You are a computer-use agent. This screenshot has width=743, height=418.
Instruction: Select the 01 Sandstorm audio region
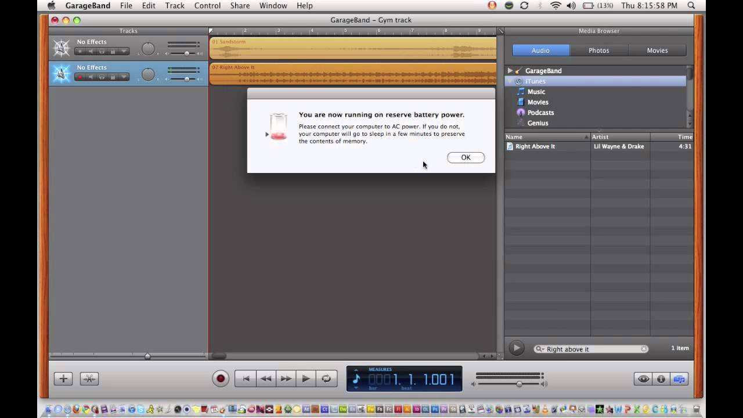pos(353,49)
